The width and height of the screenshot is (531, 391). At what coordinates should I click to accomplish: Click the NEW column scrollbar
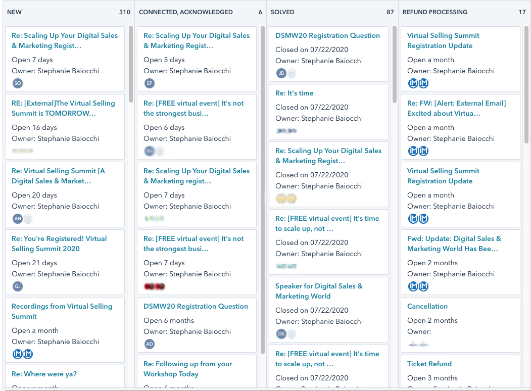coord(131,64)
